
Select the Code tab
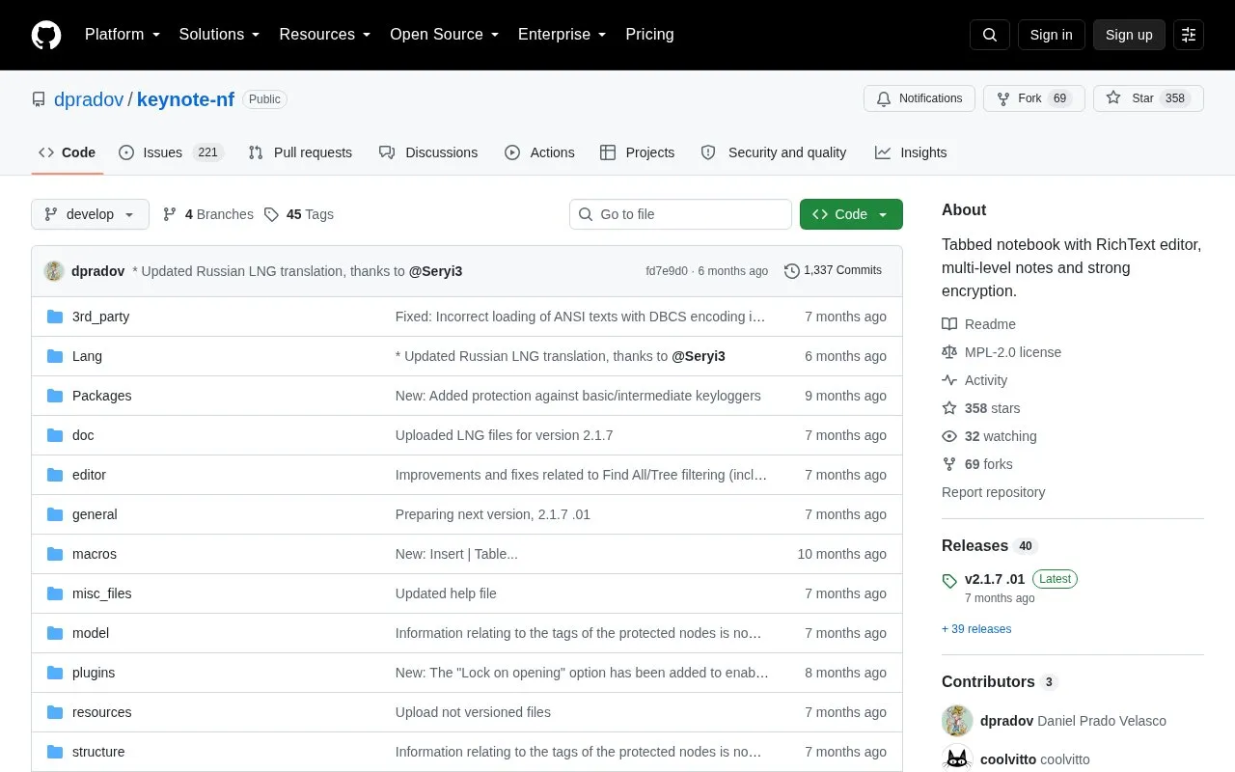click(67, 152)
